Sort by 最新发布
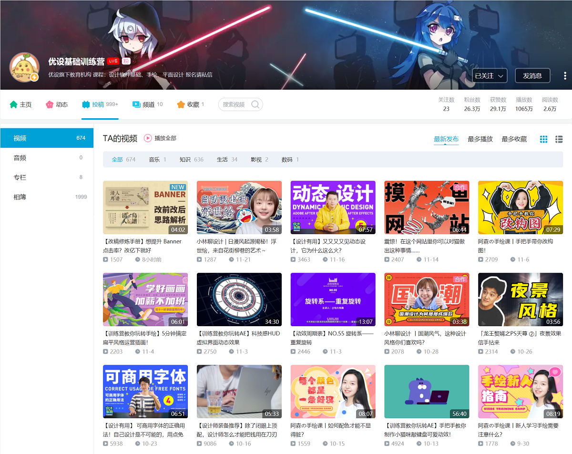Image resolution: width=572 pixels, height=454 pixels. tap(446, 139)
